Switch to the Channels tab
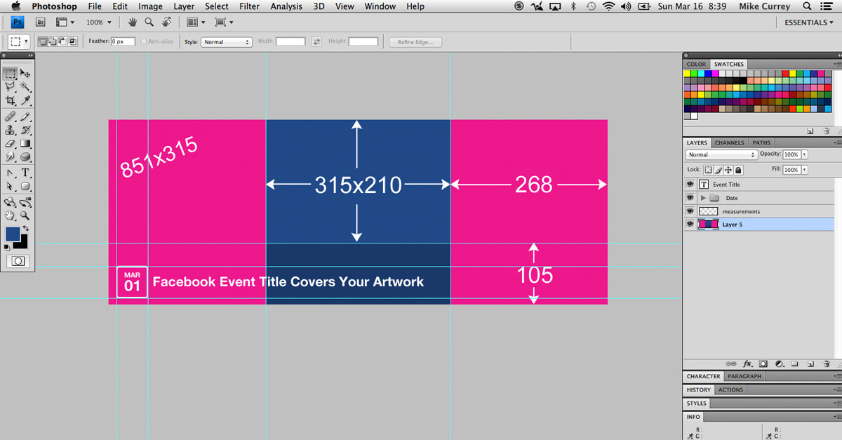Screen dimensions: 842x440 click(x=730, y=142)
